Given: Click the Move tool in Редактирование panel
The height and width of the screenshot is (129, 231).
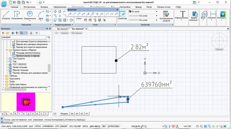Looking at the screenshot, I should pos(55,11).
